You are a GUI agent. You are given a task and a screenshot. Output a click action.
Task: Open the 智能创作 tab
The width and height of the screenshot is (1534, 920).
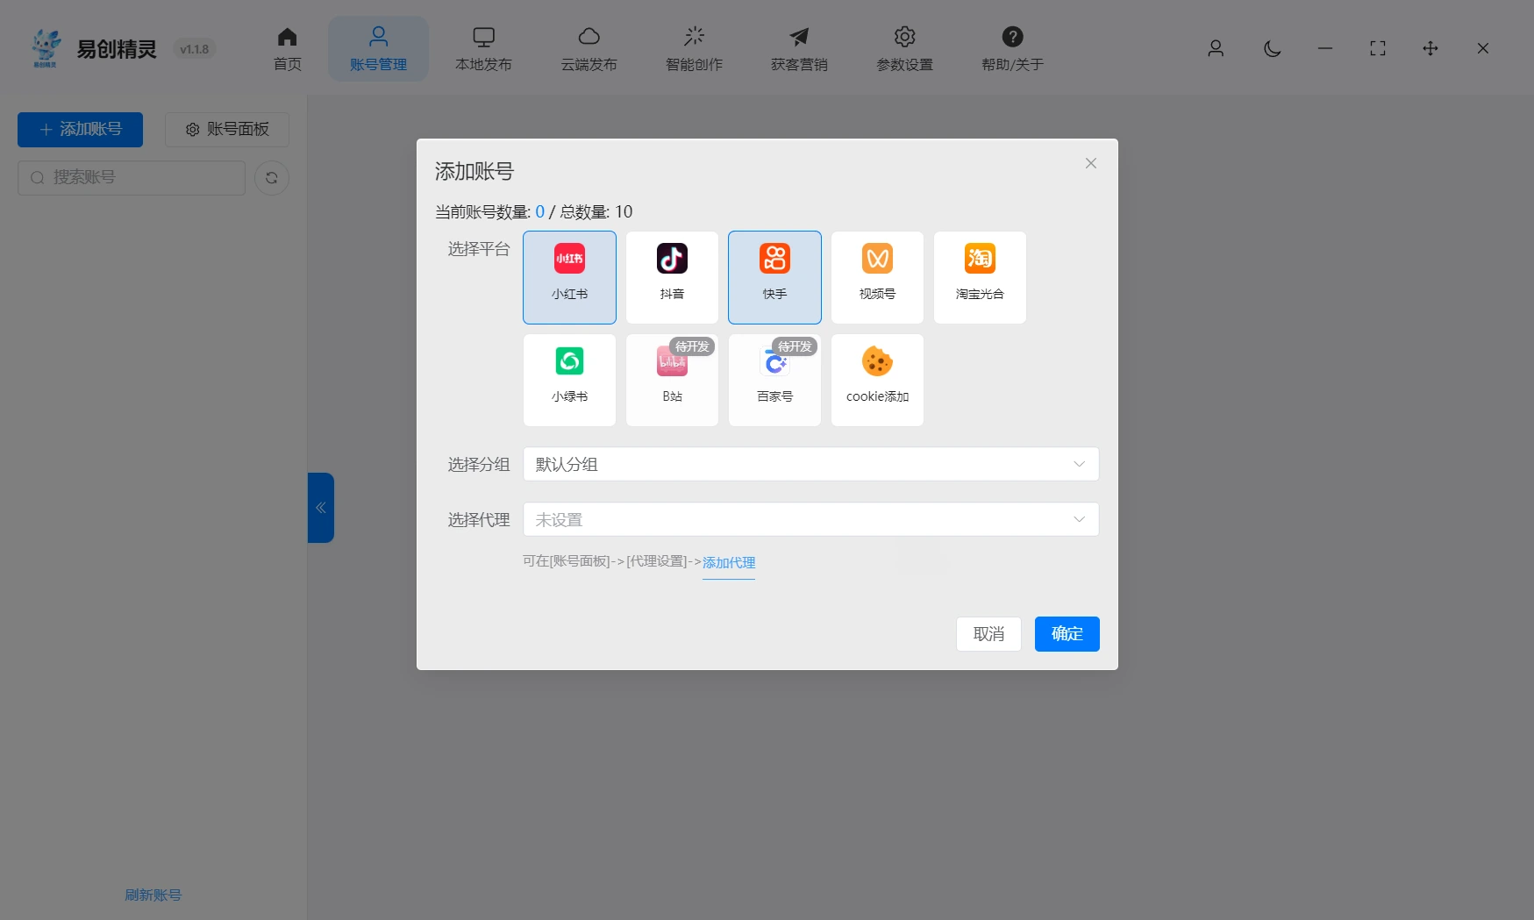point(694,49)
